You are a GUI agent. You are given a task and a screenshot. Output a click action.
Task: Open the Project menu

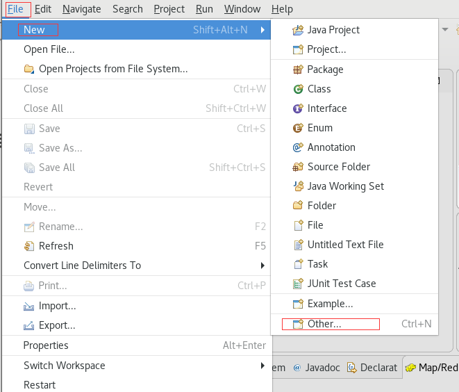(x=169, y=9)
